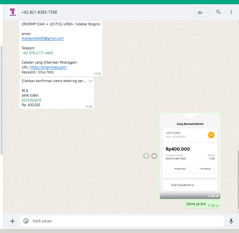Forward the transfer receipt image
This screenshot has width=239, height=233.
point(154,156)
